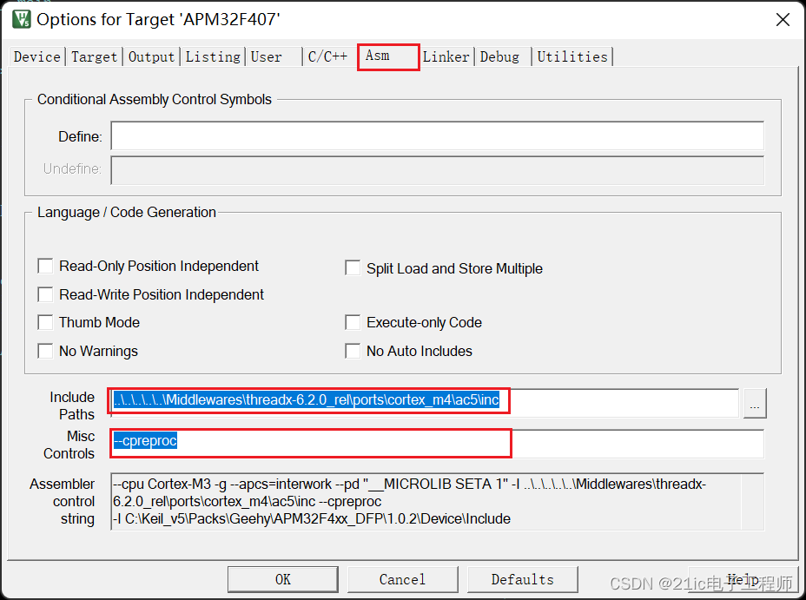Enable the Thumb Mode option
Screen dimensions: 806x600
click(x=45, y=322)
